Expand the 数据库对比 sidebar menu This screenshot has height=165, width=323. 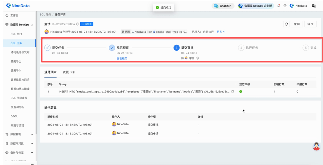click(x=19, y=143)
